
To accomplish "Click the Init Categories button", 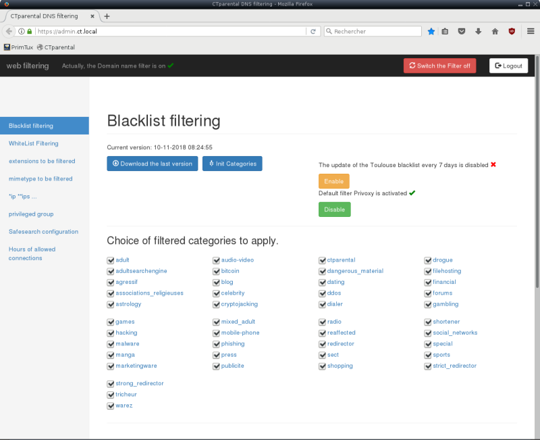I will [x=232, y=164].
